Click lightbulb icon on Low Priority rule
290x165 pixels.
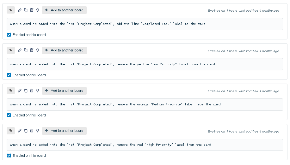point(38,50)
